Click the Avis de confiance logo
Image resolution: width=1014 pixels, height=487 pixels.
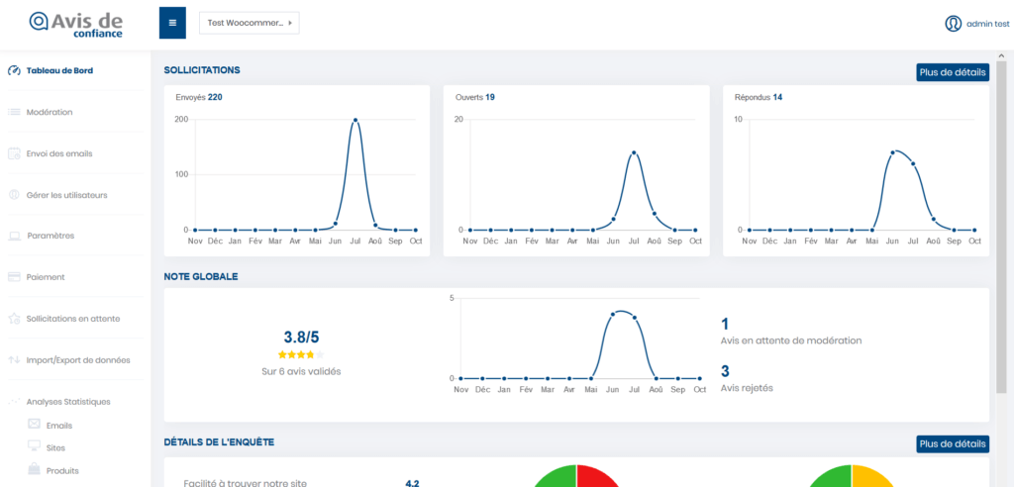point(76,25)
